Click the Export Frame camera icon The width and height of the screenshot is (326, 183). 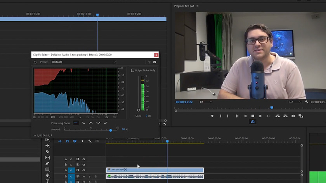tap(293, 116)
